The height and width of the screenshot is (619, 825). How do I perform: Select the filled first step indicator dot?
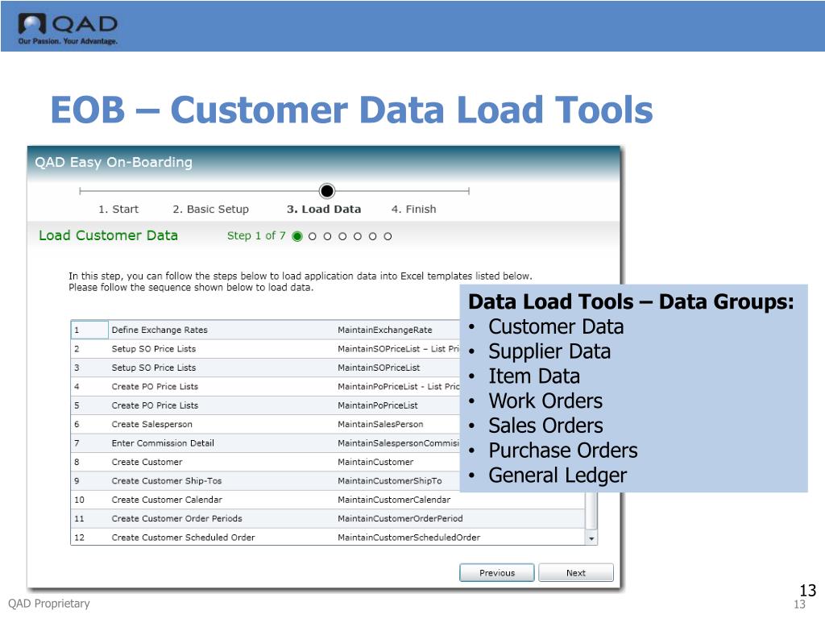coord(297,236)
